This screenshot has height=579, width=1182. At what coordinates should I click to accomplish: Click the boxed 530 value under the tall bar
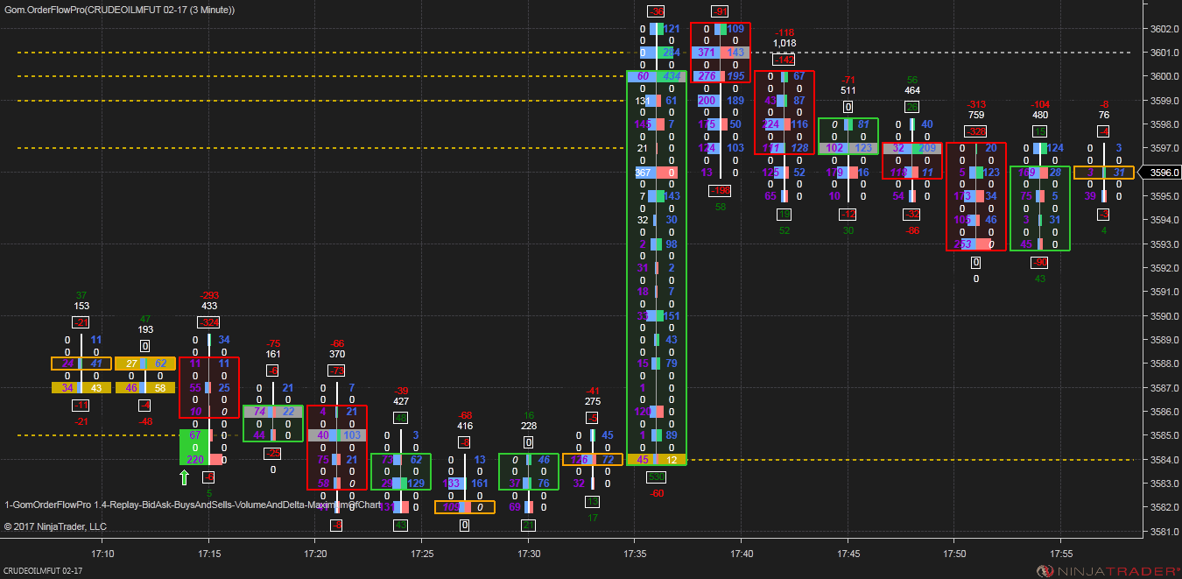[657, 477]
